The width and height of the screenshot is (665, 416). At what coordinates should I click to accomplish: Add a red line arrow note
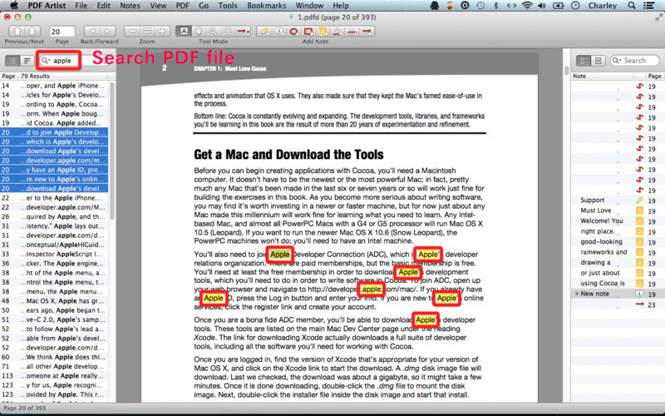(x=367, y=32)
